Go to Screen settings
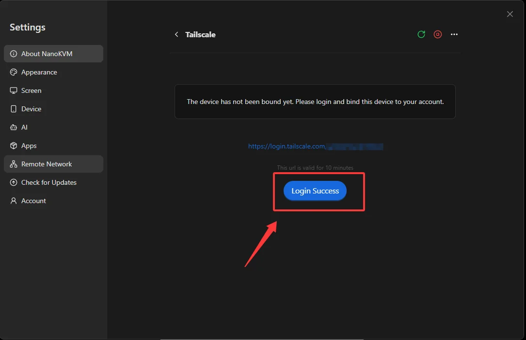The image size is (526, 340). point(53,90)
